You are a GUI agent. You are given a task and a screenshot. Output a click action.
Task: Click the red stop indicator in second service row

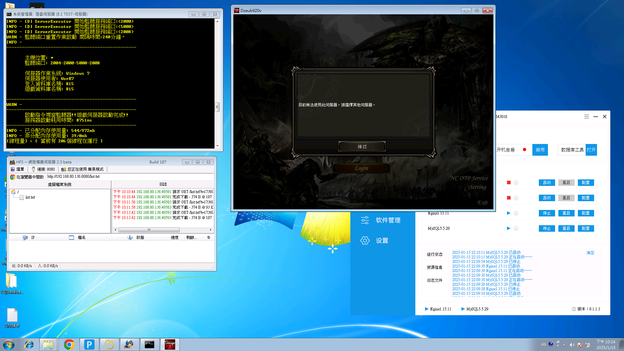[x=509, y=198]
